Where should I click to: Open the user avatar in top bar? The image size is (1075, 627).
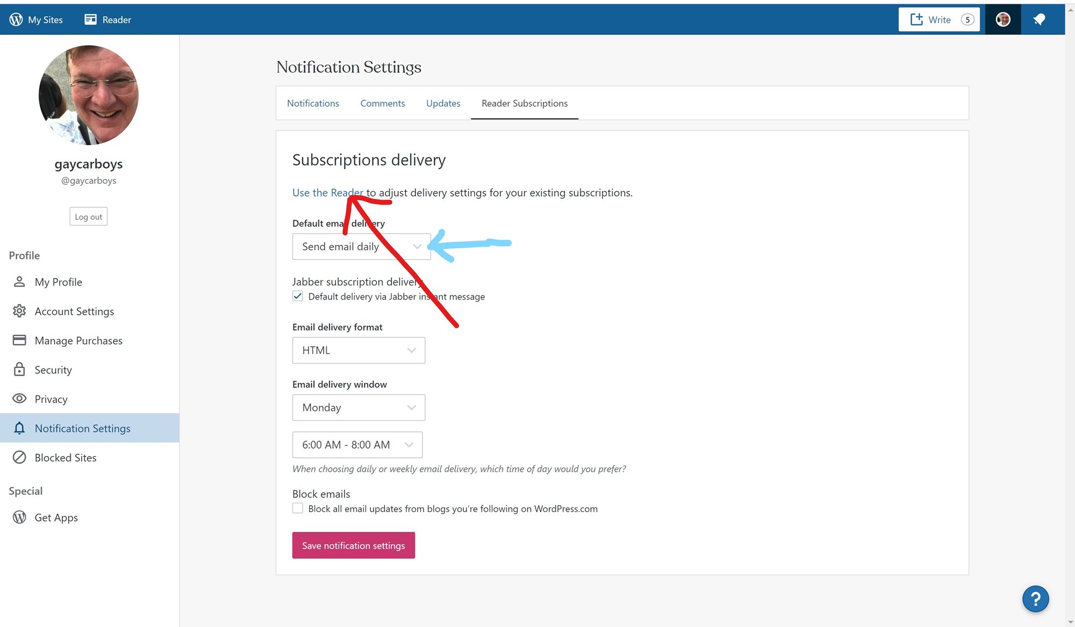point(1002,20)
